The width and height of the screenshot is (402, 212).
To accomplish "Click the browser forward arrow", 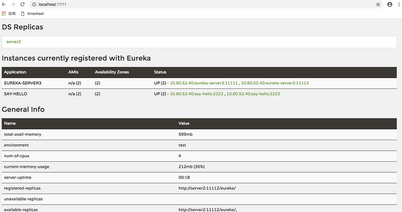I will (x=13, y=4).
